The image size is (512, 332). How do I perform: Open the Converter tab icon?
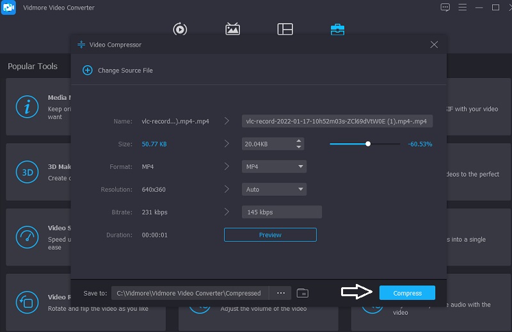(180, 29)
